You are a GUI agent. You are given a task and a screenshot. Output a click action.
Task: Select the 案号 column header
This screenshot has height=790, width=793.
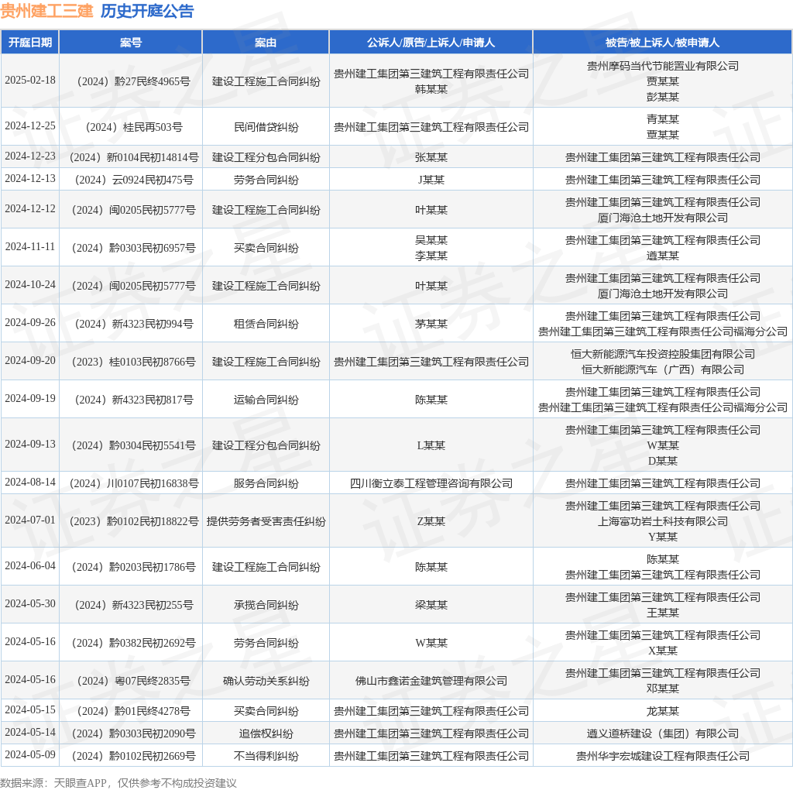point(130,43)
